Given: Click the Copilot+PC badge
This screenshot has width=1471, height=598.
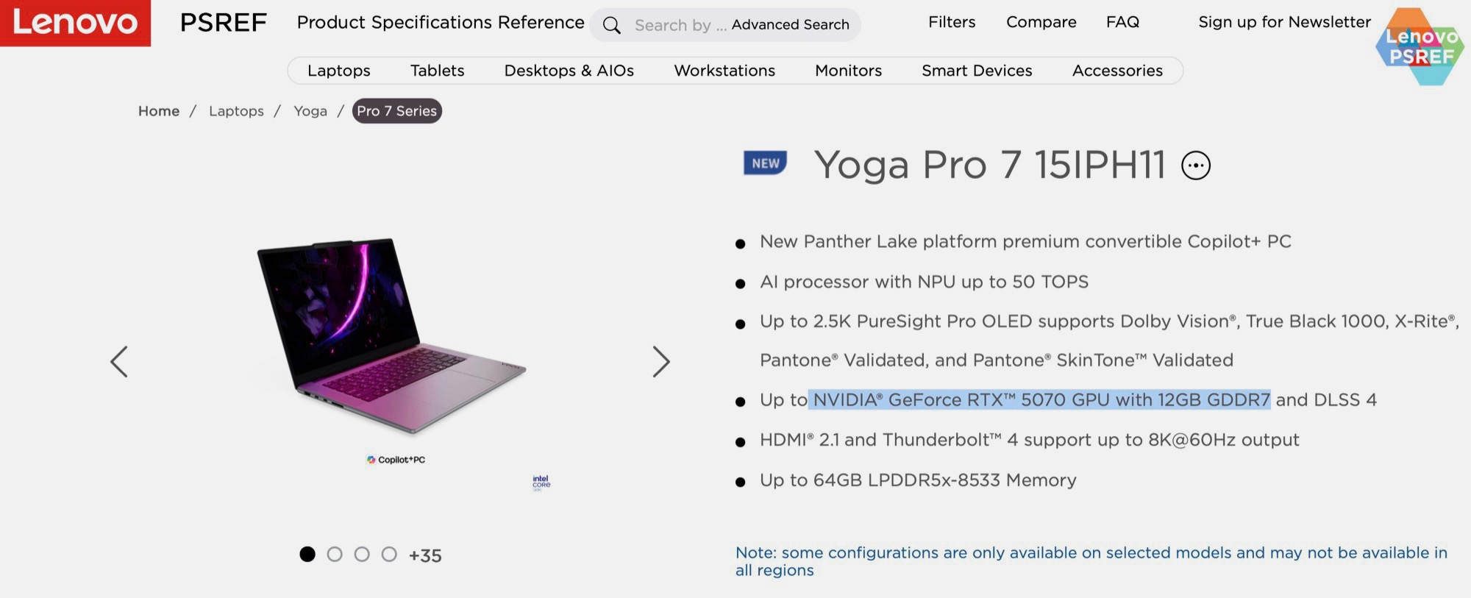Looking at the screenshot, I should pyautogui.click(x=396, y=460).
